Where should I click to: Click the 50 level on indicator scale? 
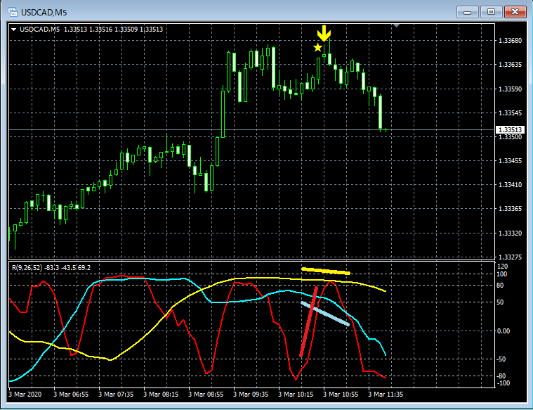(x=500, y=302)
